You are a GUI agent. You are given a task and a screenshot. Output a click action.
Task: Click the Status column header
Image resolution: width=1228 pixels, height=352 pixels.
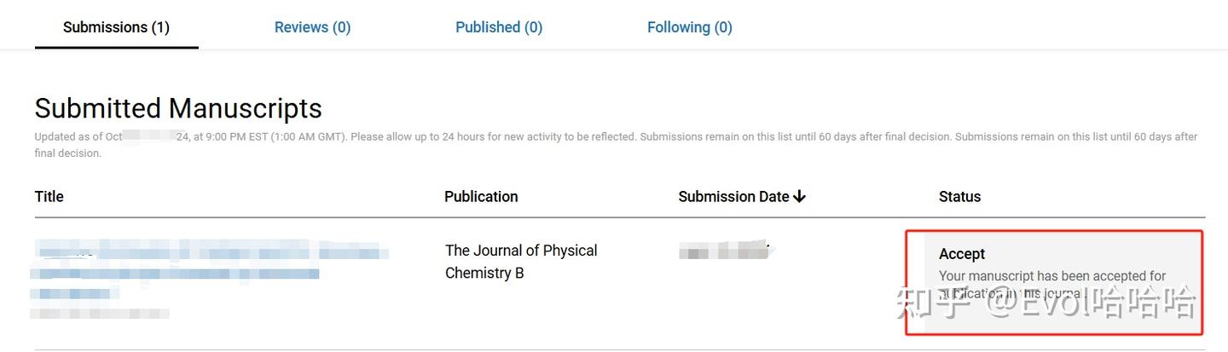tap(959, 197)
